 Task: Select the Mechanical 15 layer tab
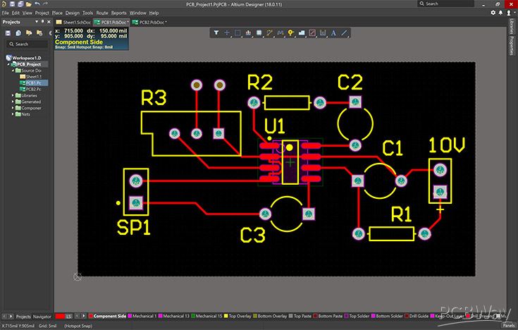pyautogui.click(x=206, y=316)
